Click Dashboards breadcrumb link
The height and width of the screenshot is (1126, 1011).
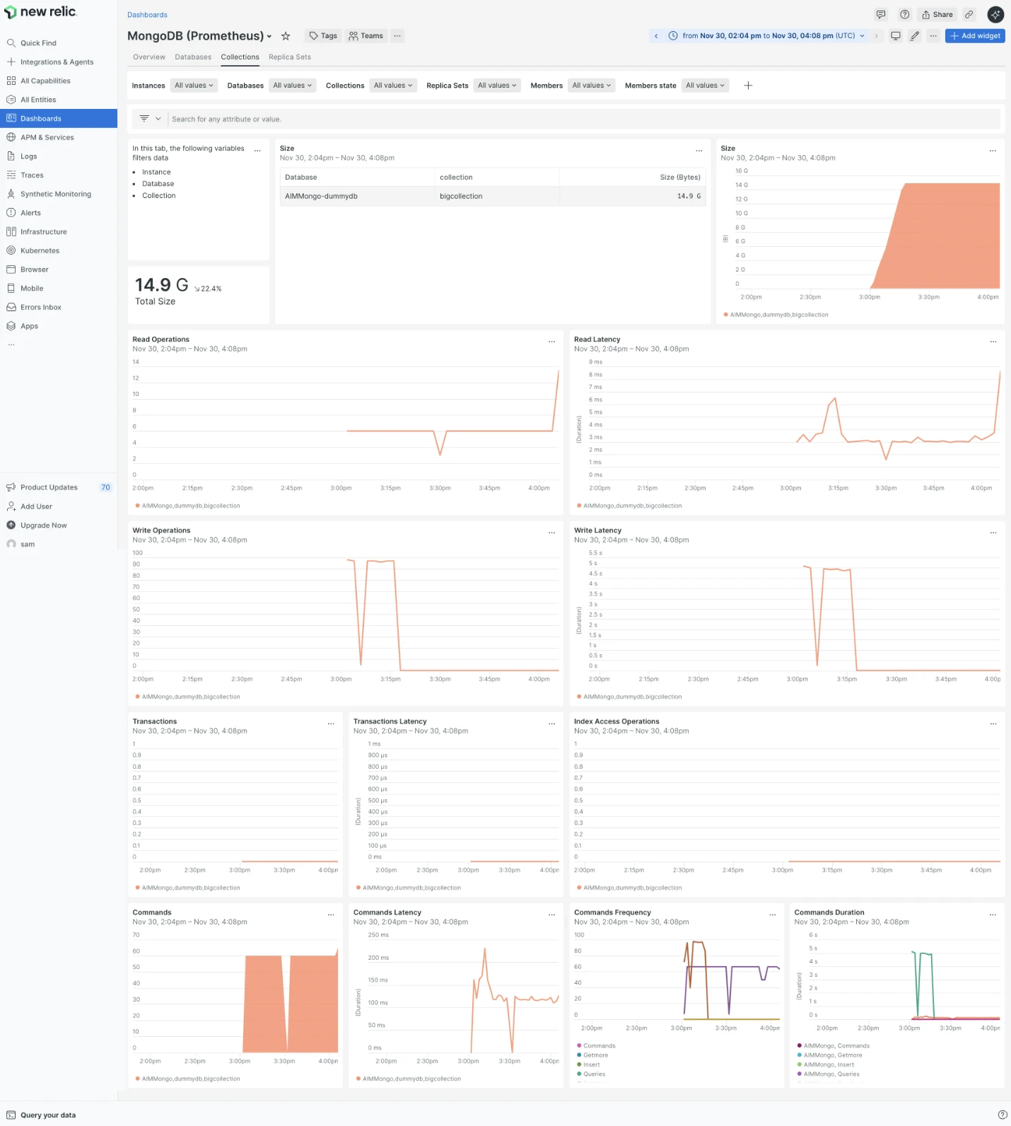[x=147, y=15]
